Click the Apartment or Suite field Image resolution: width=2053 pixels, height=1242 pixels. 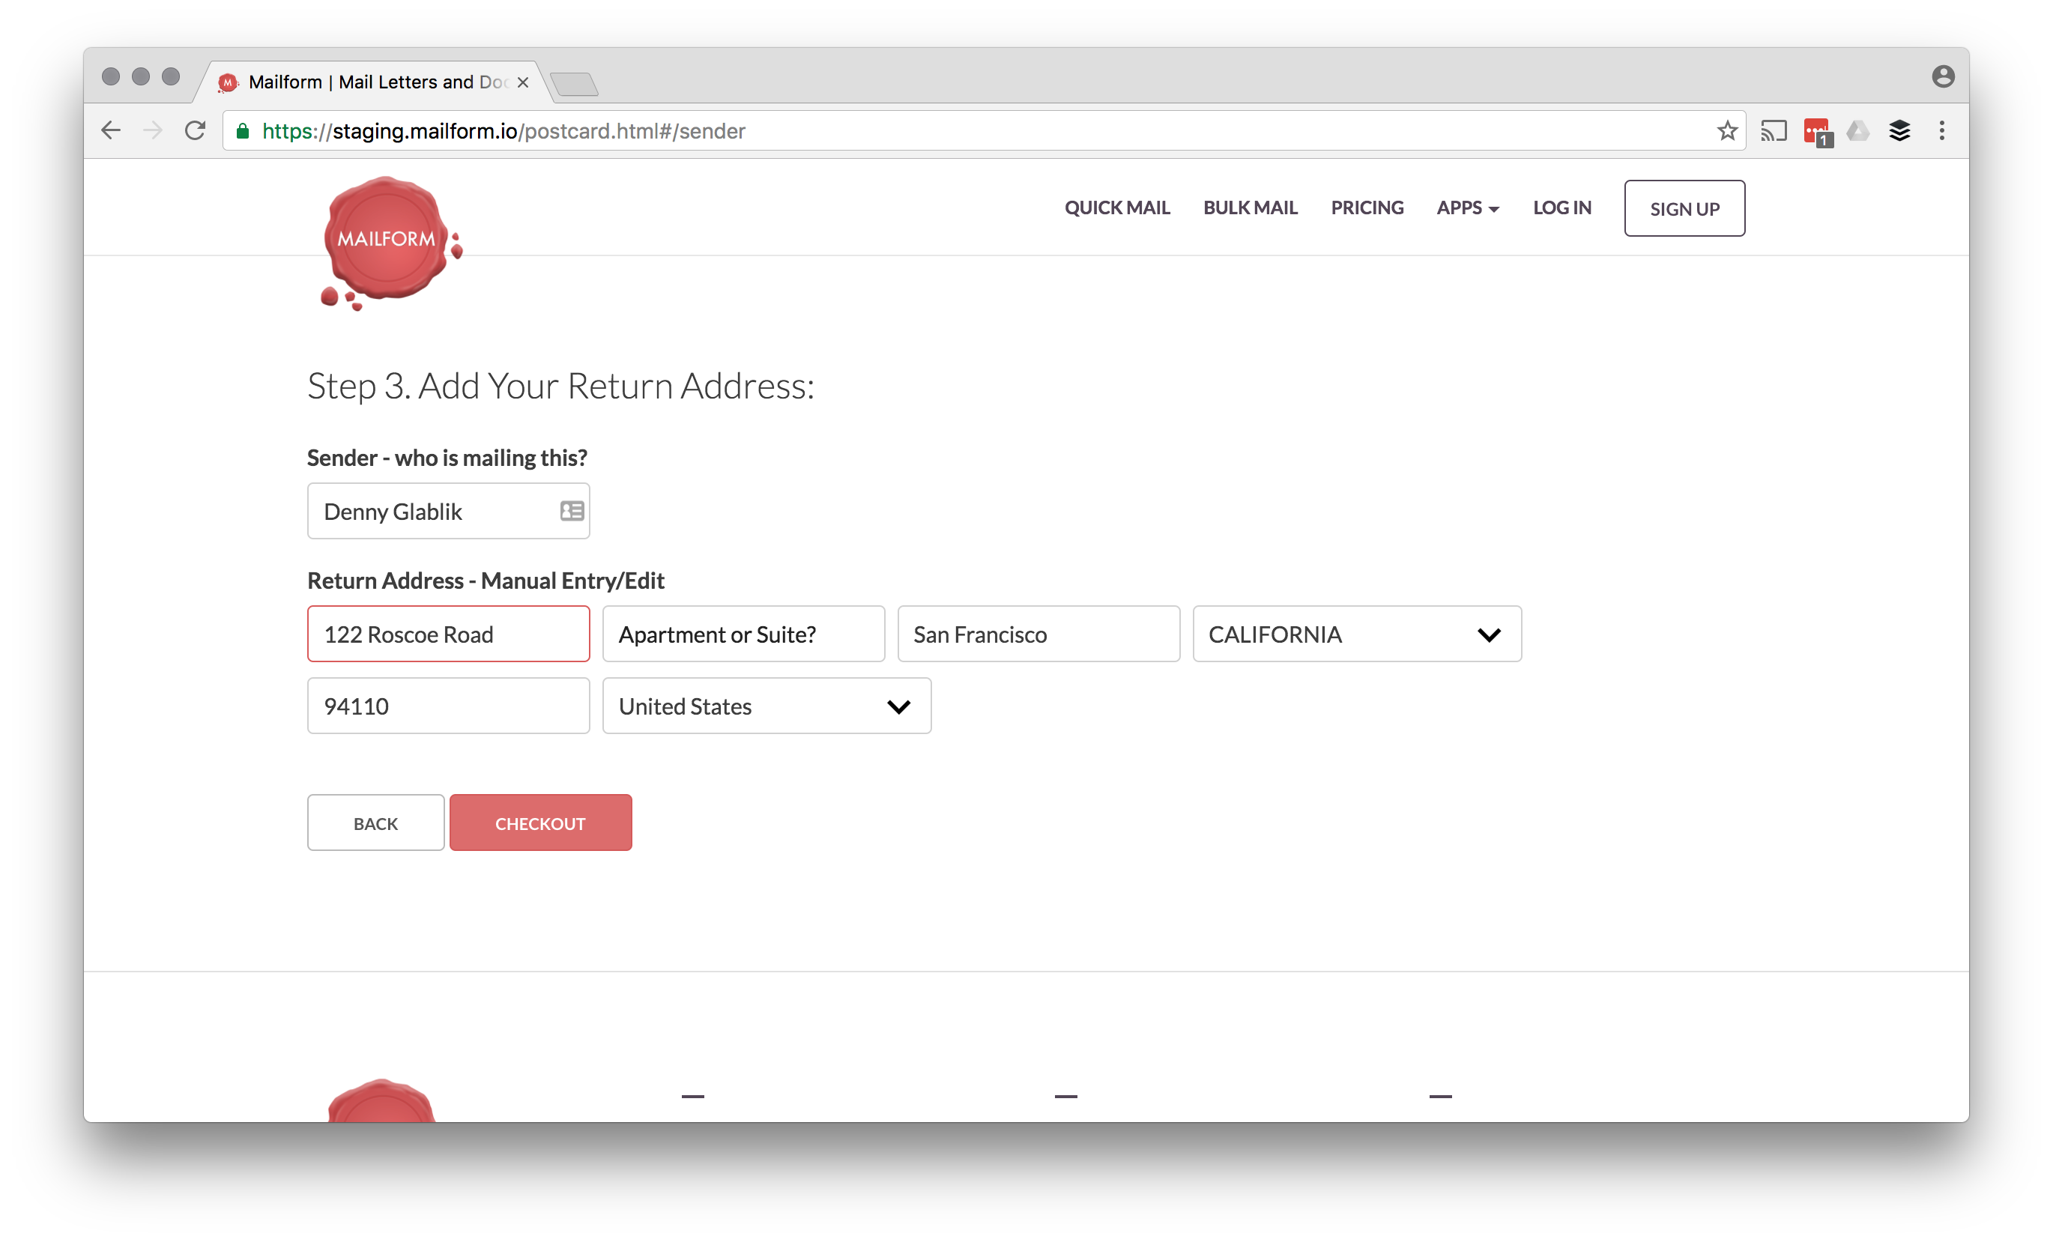pyautogui.click(x=743, y=634)
